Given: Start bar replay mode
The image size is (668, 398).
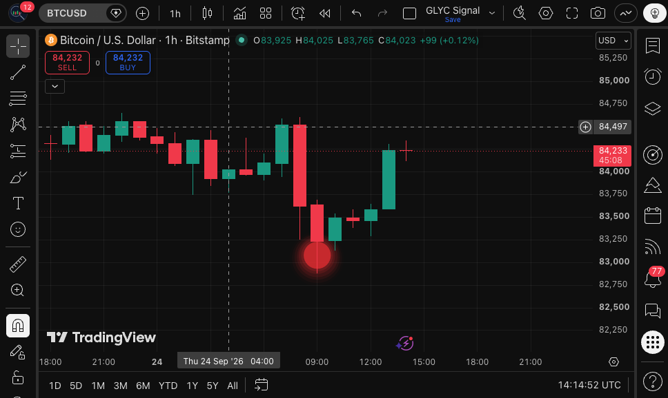Looking at the screenshot, I should 324,14.
